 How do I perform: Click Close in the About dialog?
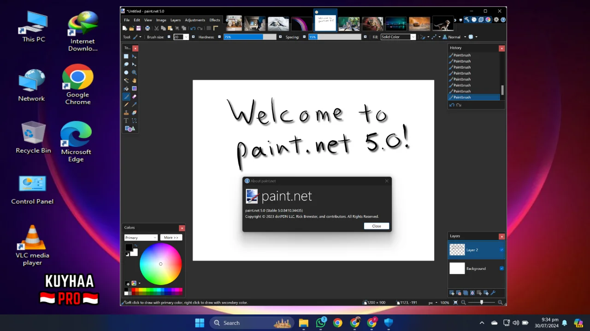coord(377,226)
